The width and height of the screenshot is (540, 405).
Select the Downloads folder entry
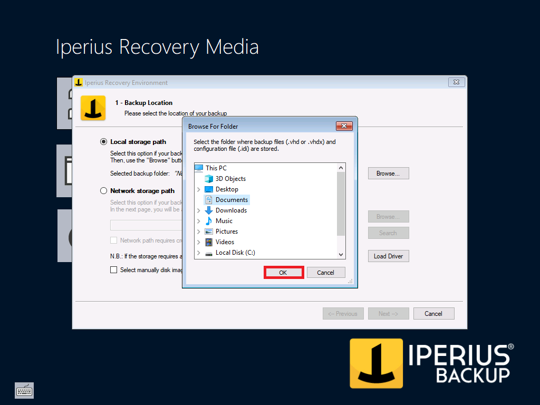[231, 210]
